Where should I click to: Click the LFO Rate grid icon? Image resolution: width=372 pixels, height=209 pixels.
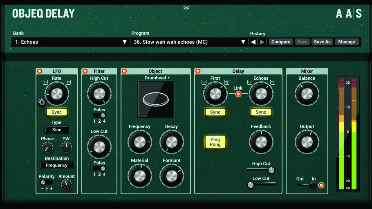tap(68, 82)
